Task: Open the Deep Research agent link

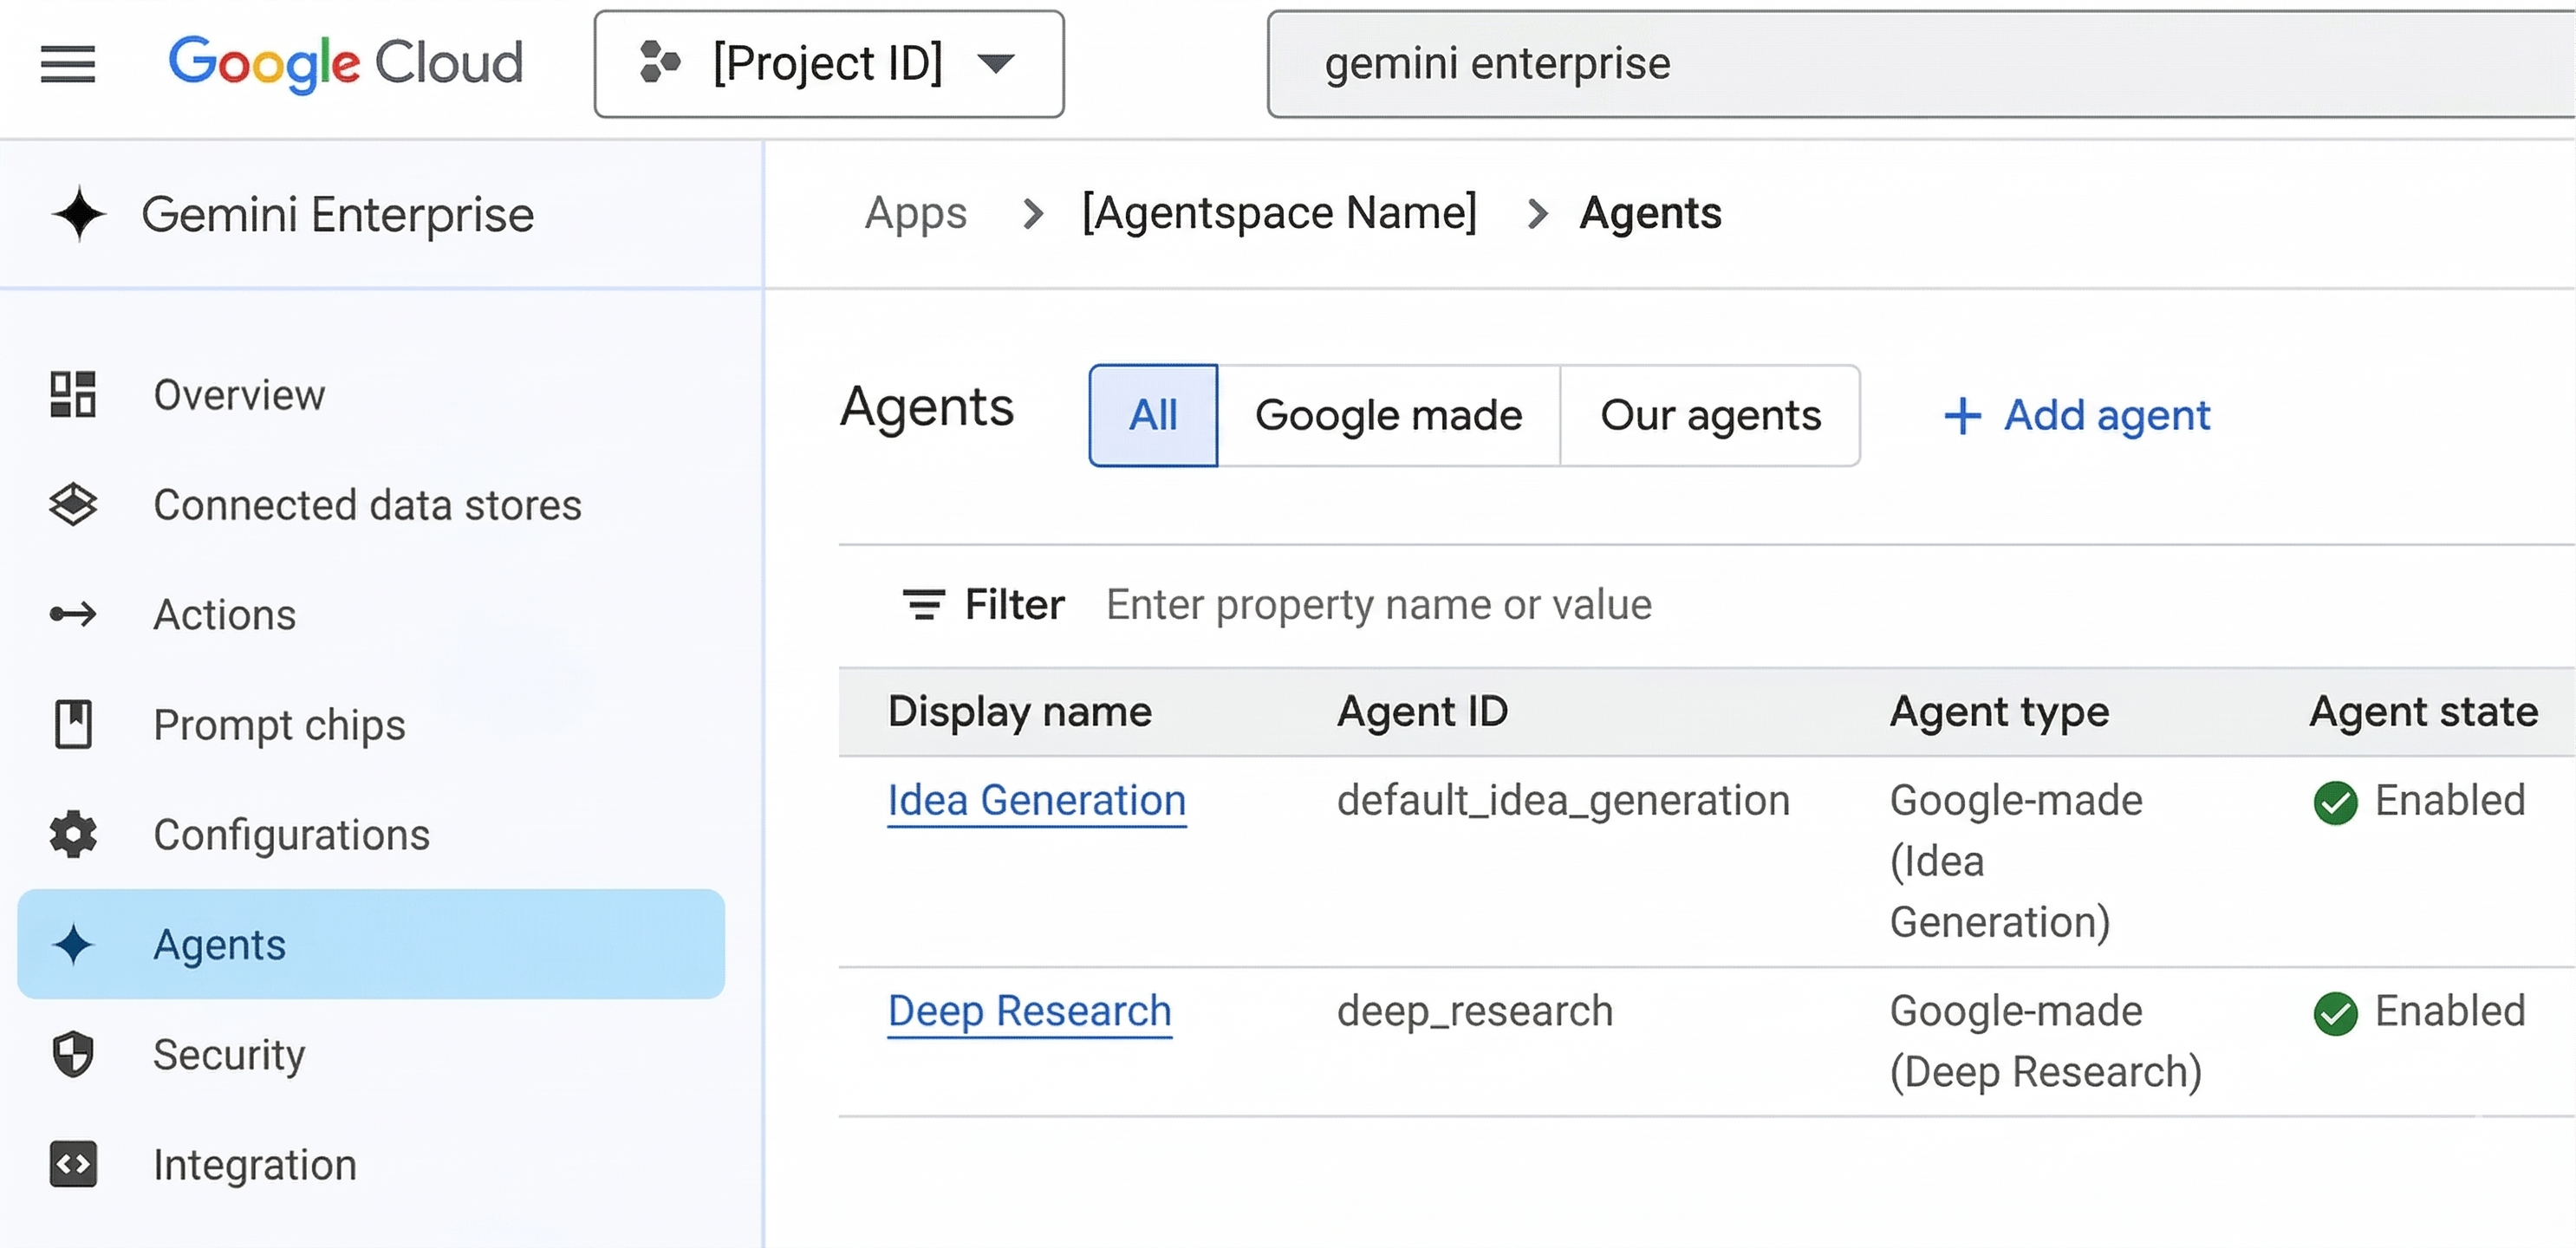Action: click(x=1029, y=1011)
